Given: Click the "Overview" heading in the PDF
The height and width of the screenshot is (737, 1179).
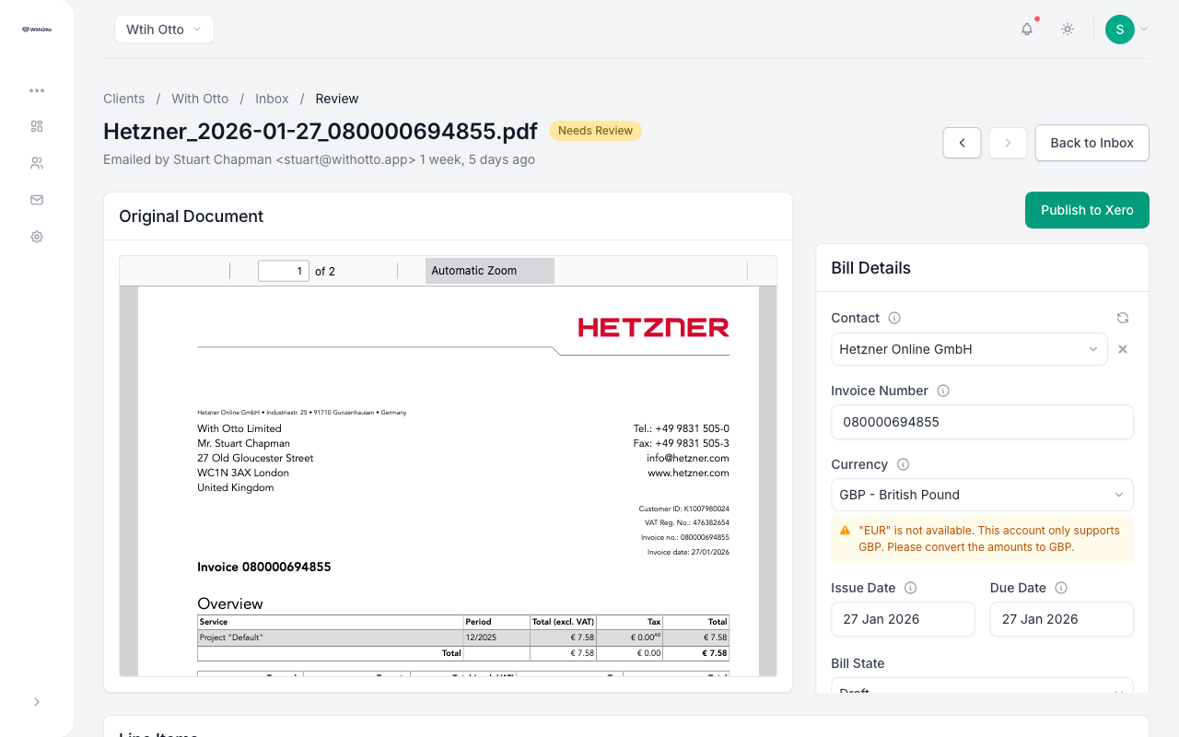Looking at the screenshot, I should tap(230, 603).
